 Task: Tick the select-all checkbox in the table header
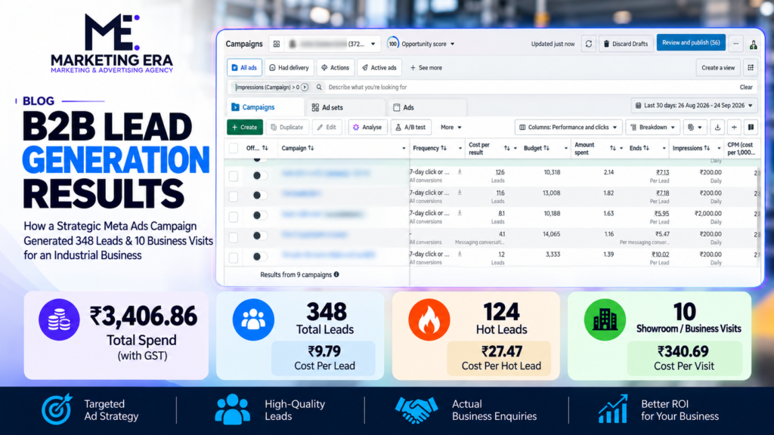(234, 148)
